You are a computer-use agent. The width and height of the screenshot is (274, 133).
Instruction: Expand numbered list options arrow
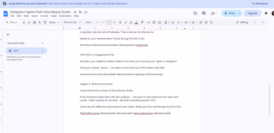197,23
